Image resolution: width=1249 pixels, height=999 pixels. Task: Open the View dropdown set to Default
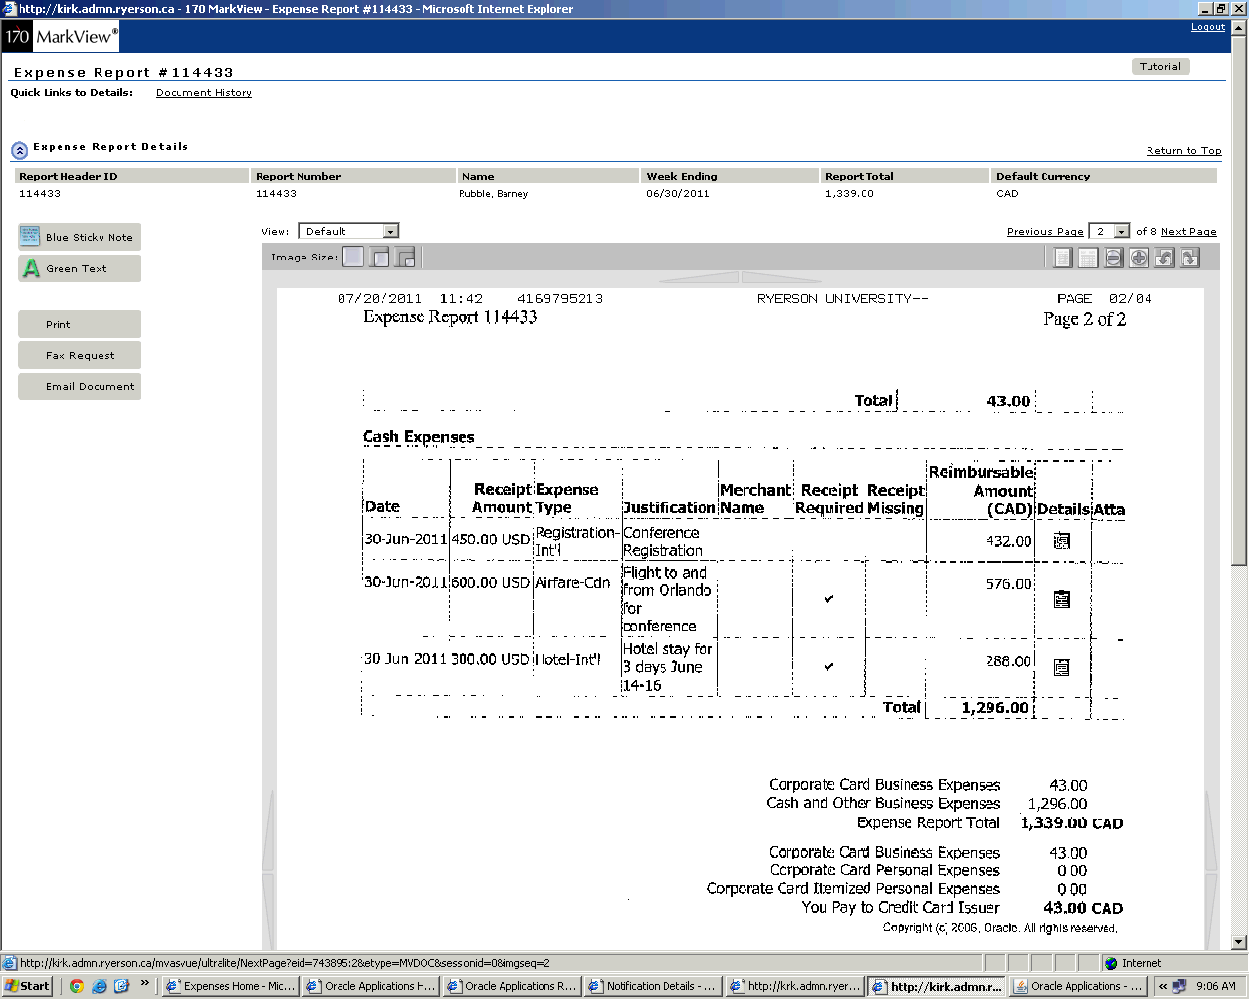(x=348, y=231)
